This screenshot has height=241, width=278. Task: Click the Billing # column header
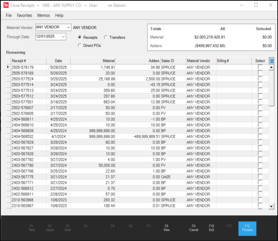(234, 61)
